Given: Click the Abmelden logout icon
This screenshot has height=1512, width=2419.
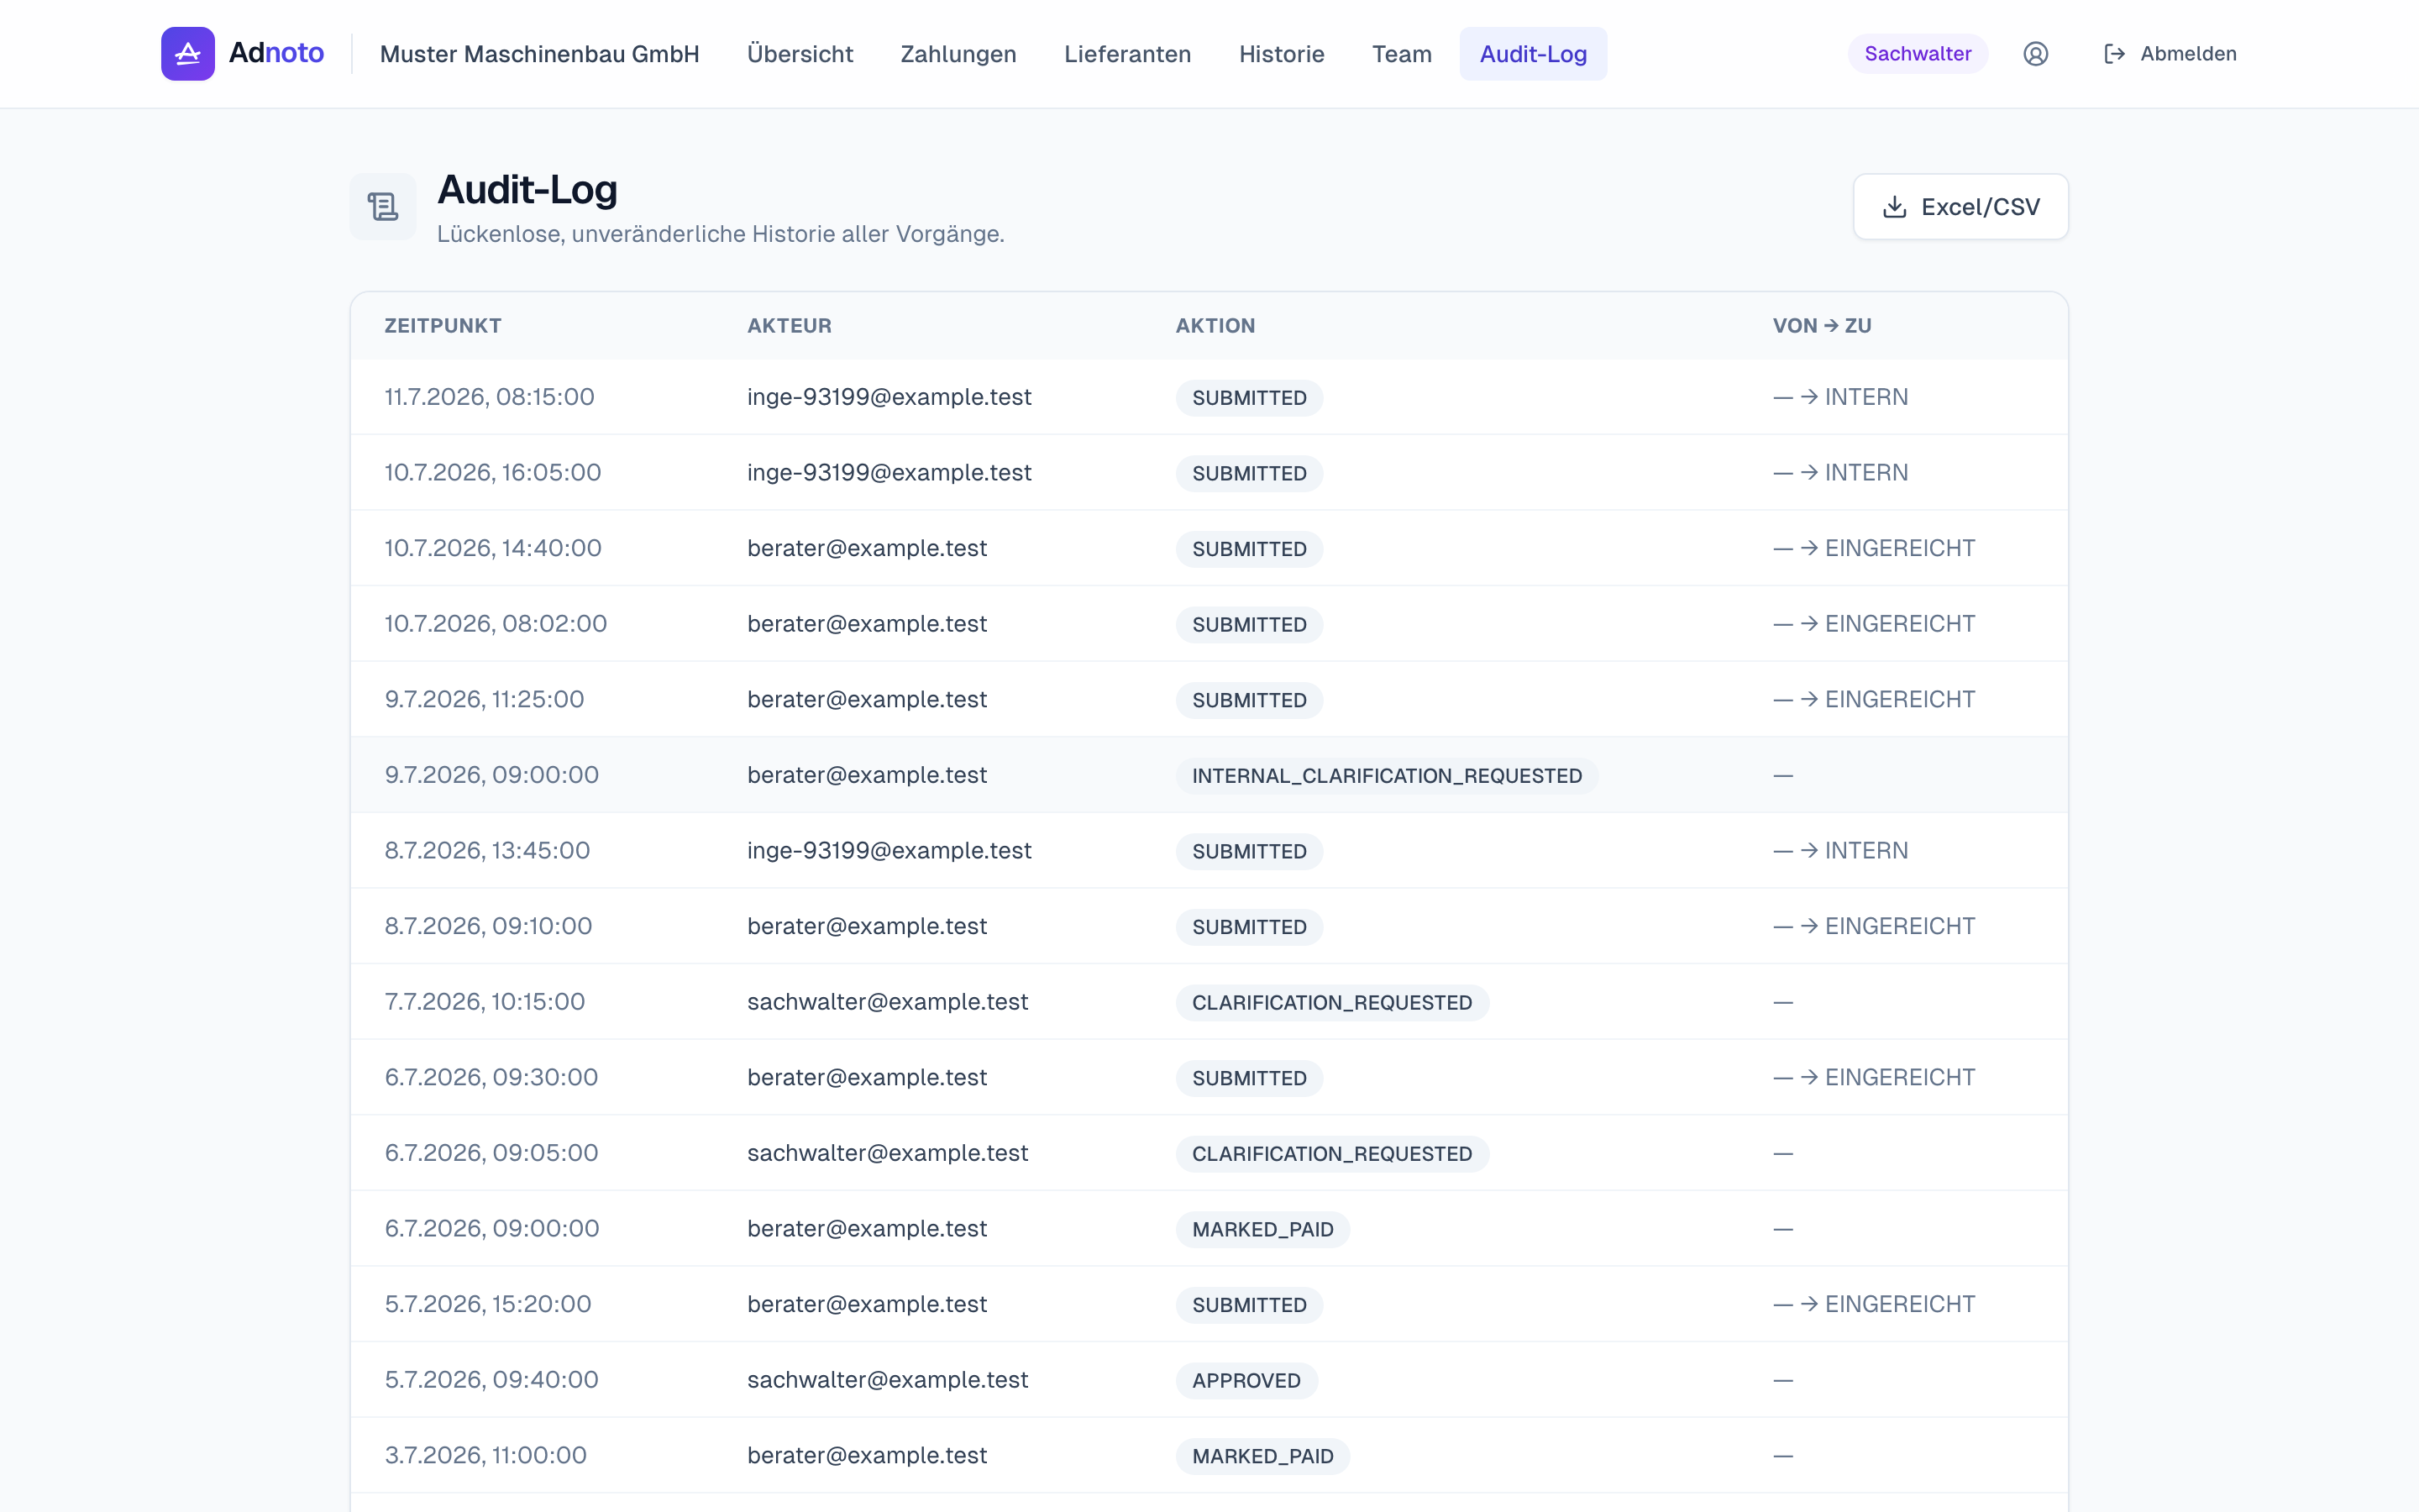Looking at the screenshot, I should (x=2114, y=54).
